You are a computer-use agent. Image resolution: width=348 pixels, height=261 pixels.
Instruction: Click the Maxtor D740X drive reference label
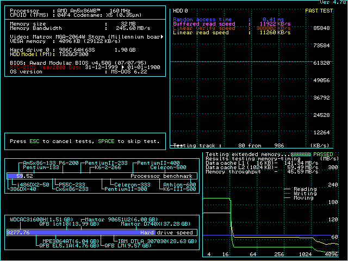tap(155, 223)
